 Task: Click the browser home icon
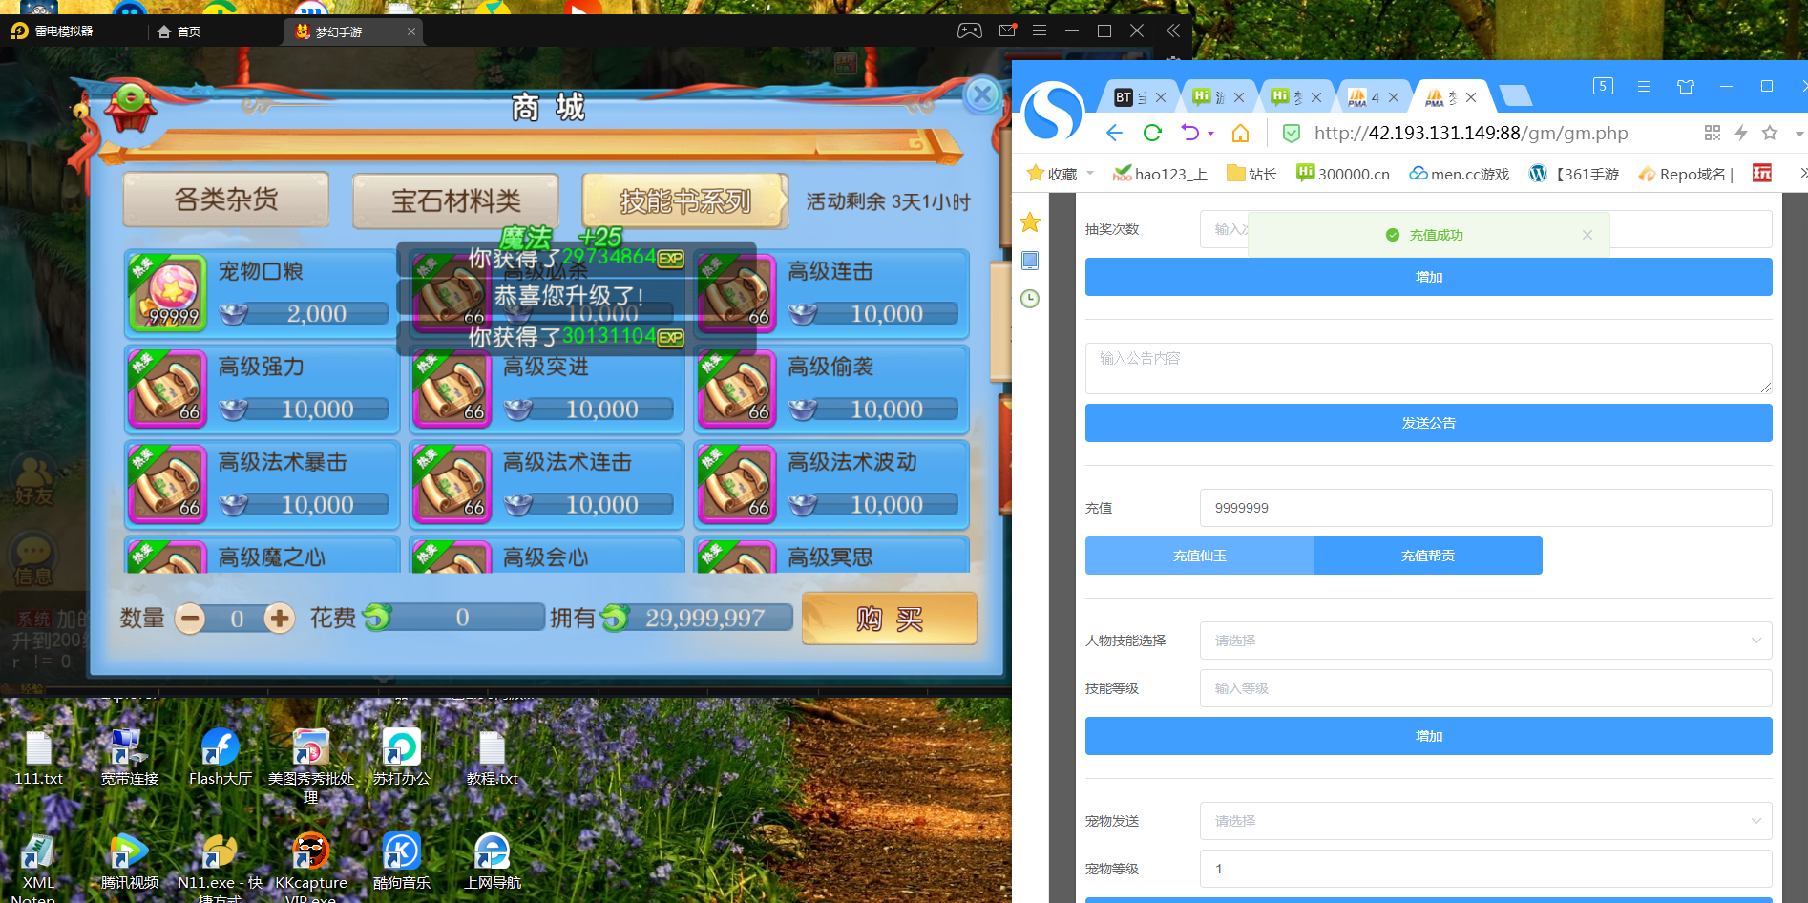1240,133
